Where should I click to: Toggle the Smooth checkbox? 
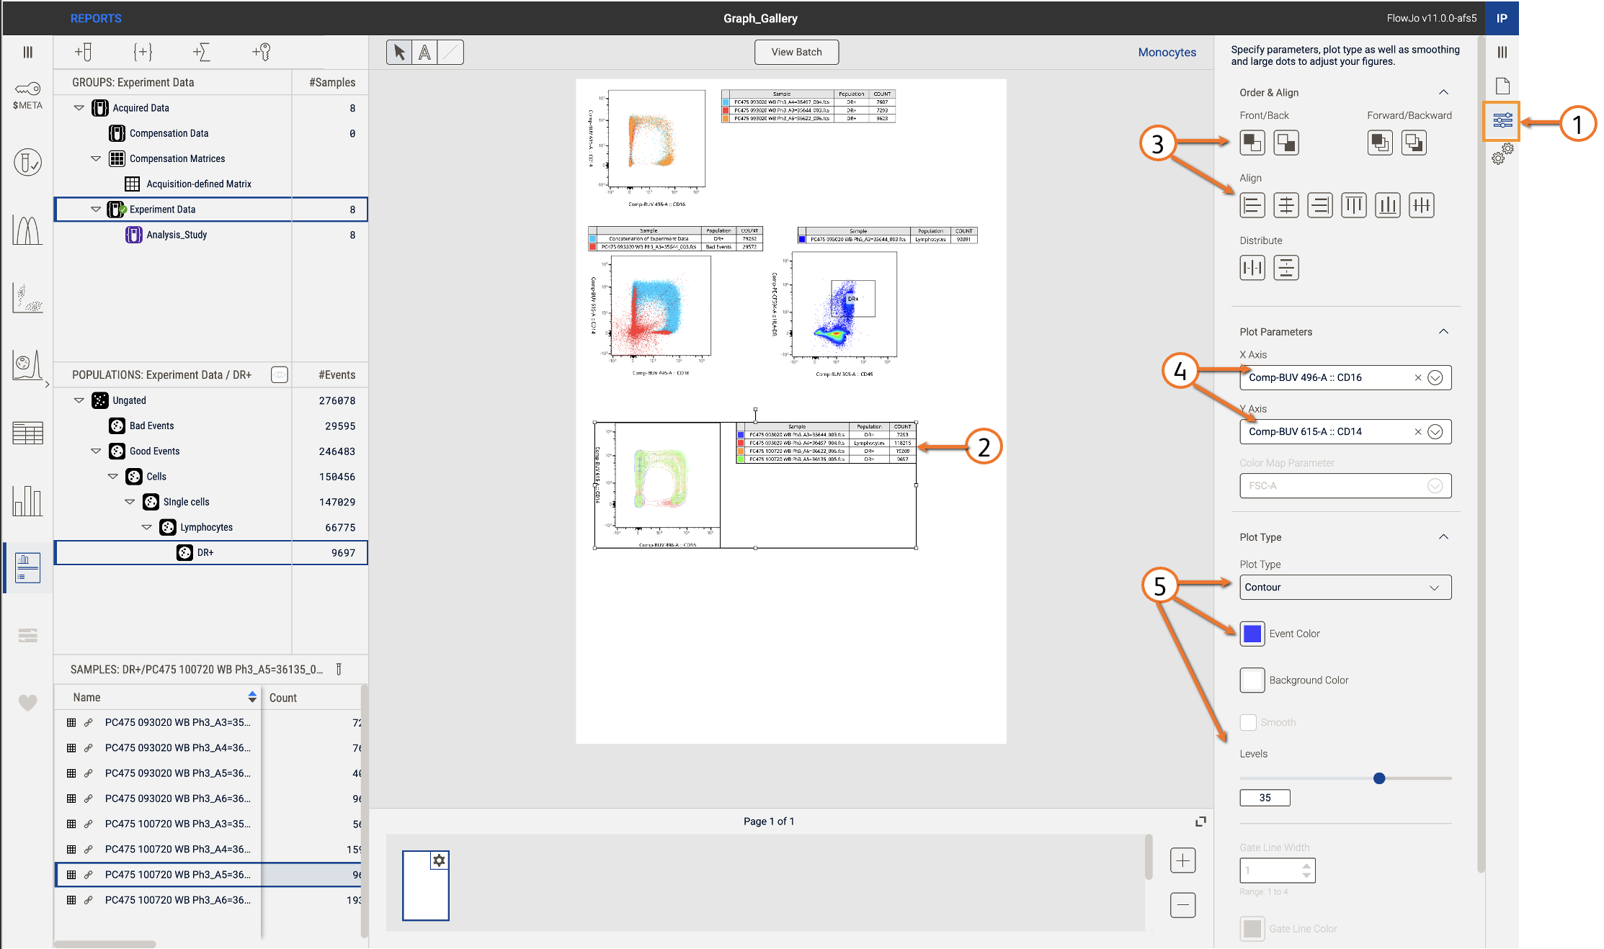(x=1248, y=722)
